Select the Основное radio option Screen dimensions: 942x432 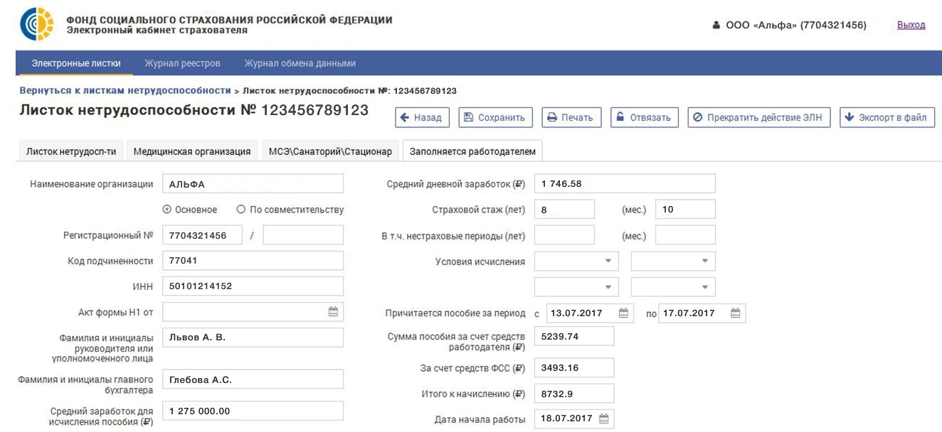tap(167, 210)
